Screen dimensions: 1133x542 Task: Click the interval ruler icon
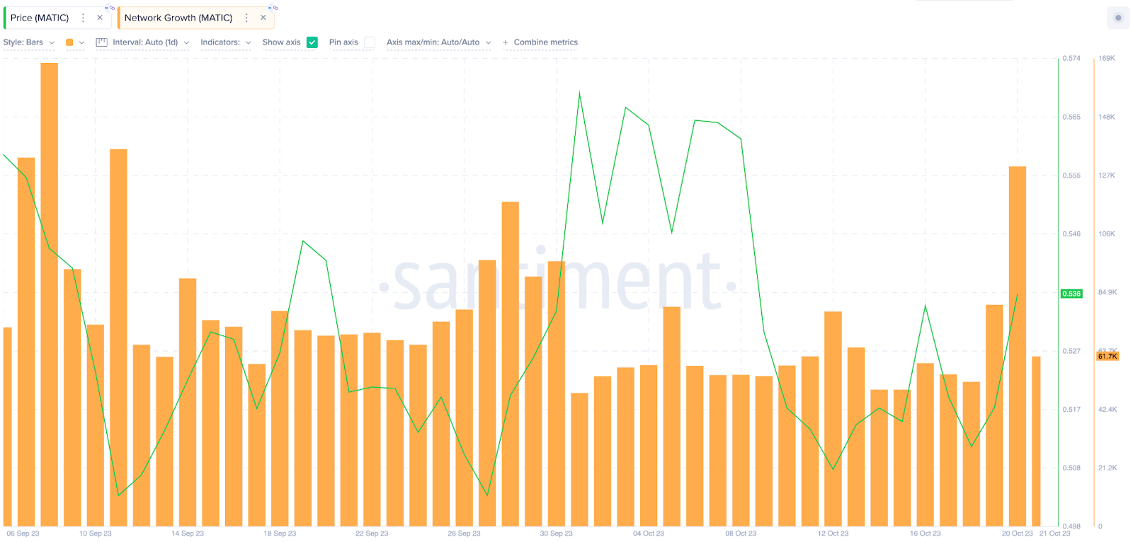point(101,42)
